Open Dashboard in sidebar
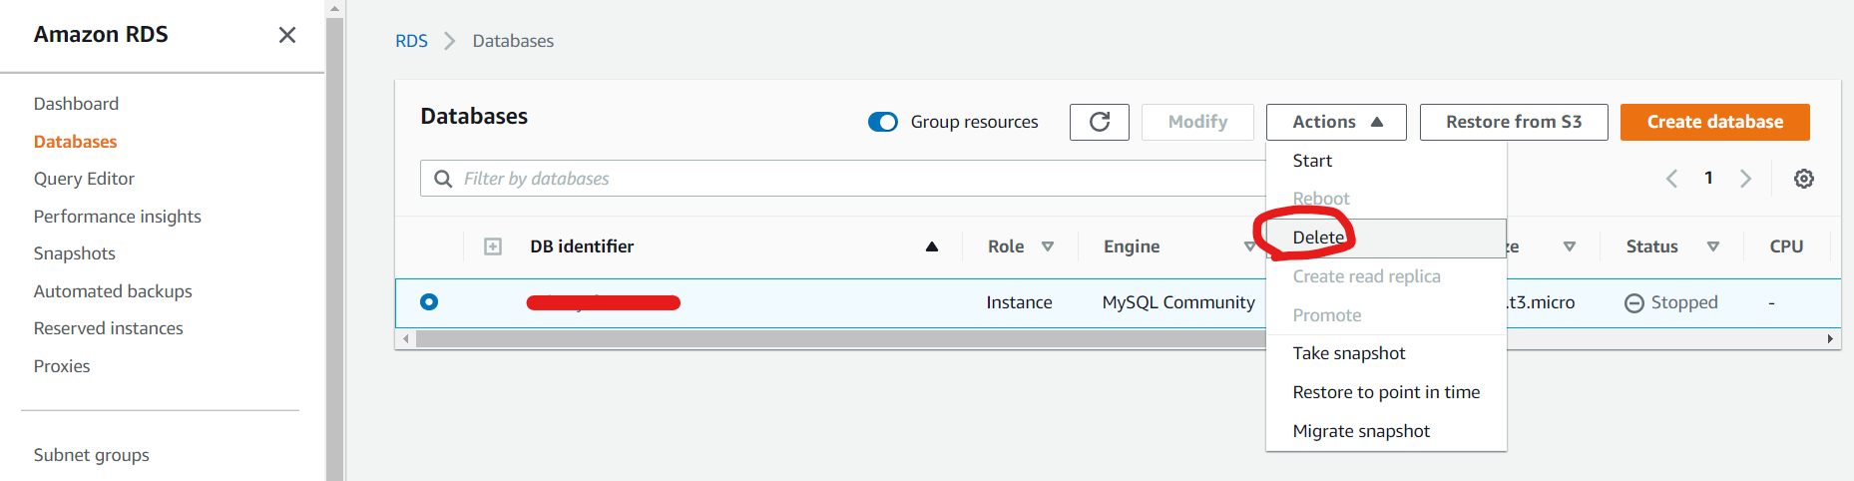Image resolution: width=1854 pixels, height=481 pixels. [x=76, y=104]
